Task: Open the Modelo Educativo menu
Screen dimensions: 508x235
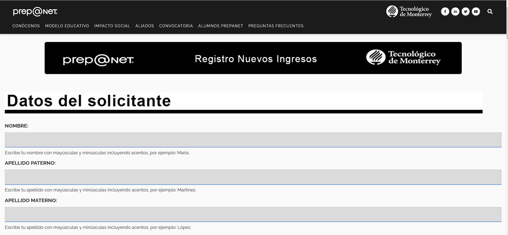Action: click(x=67, y=26)
